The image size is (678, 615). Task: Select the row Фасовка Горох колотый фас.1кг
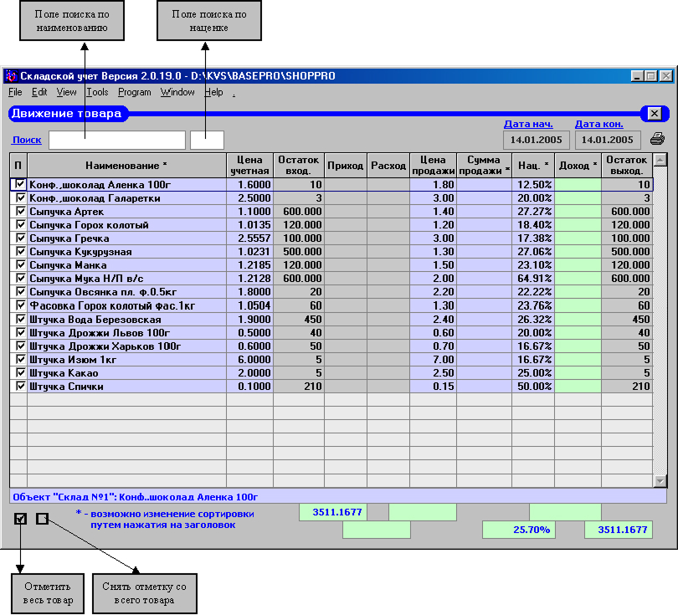point(331,305)
